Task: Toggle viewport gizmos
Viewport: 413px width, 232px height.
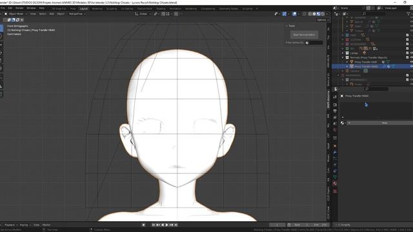Action: 285,14
